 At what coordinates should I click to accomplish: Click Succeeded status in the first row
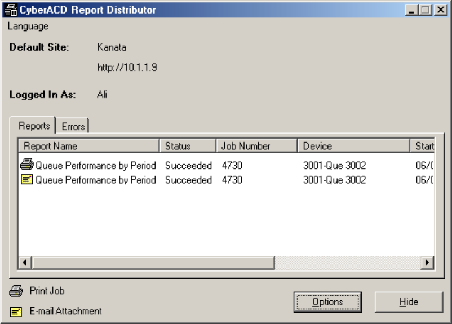189,166
